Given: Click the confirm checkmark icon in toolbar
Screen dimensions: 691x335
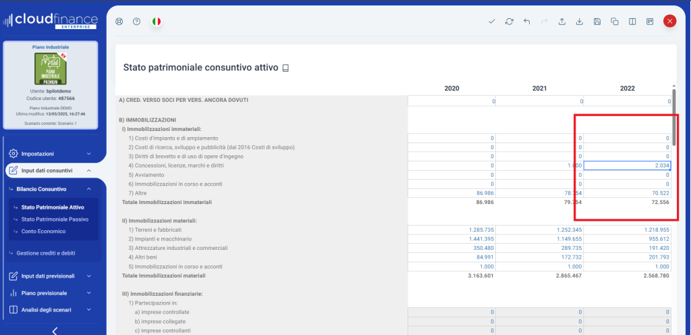Looking at the screenshot, I should 492,22.
